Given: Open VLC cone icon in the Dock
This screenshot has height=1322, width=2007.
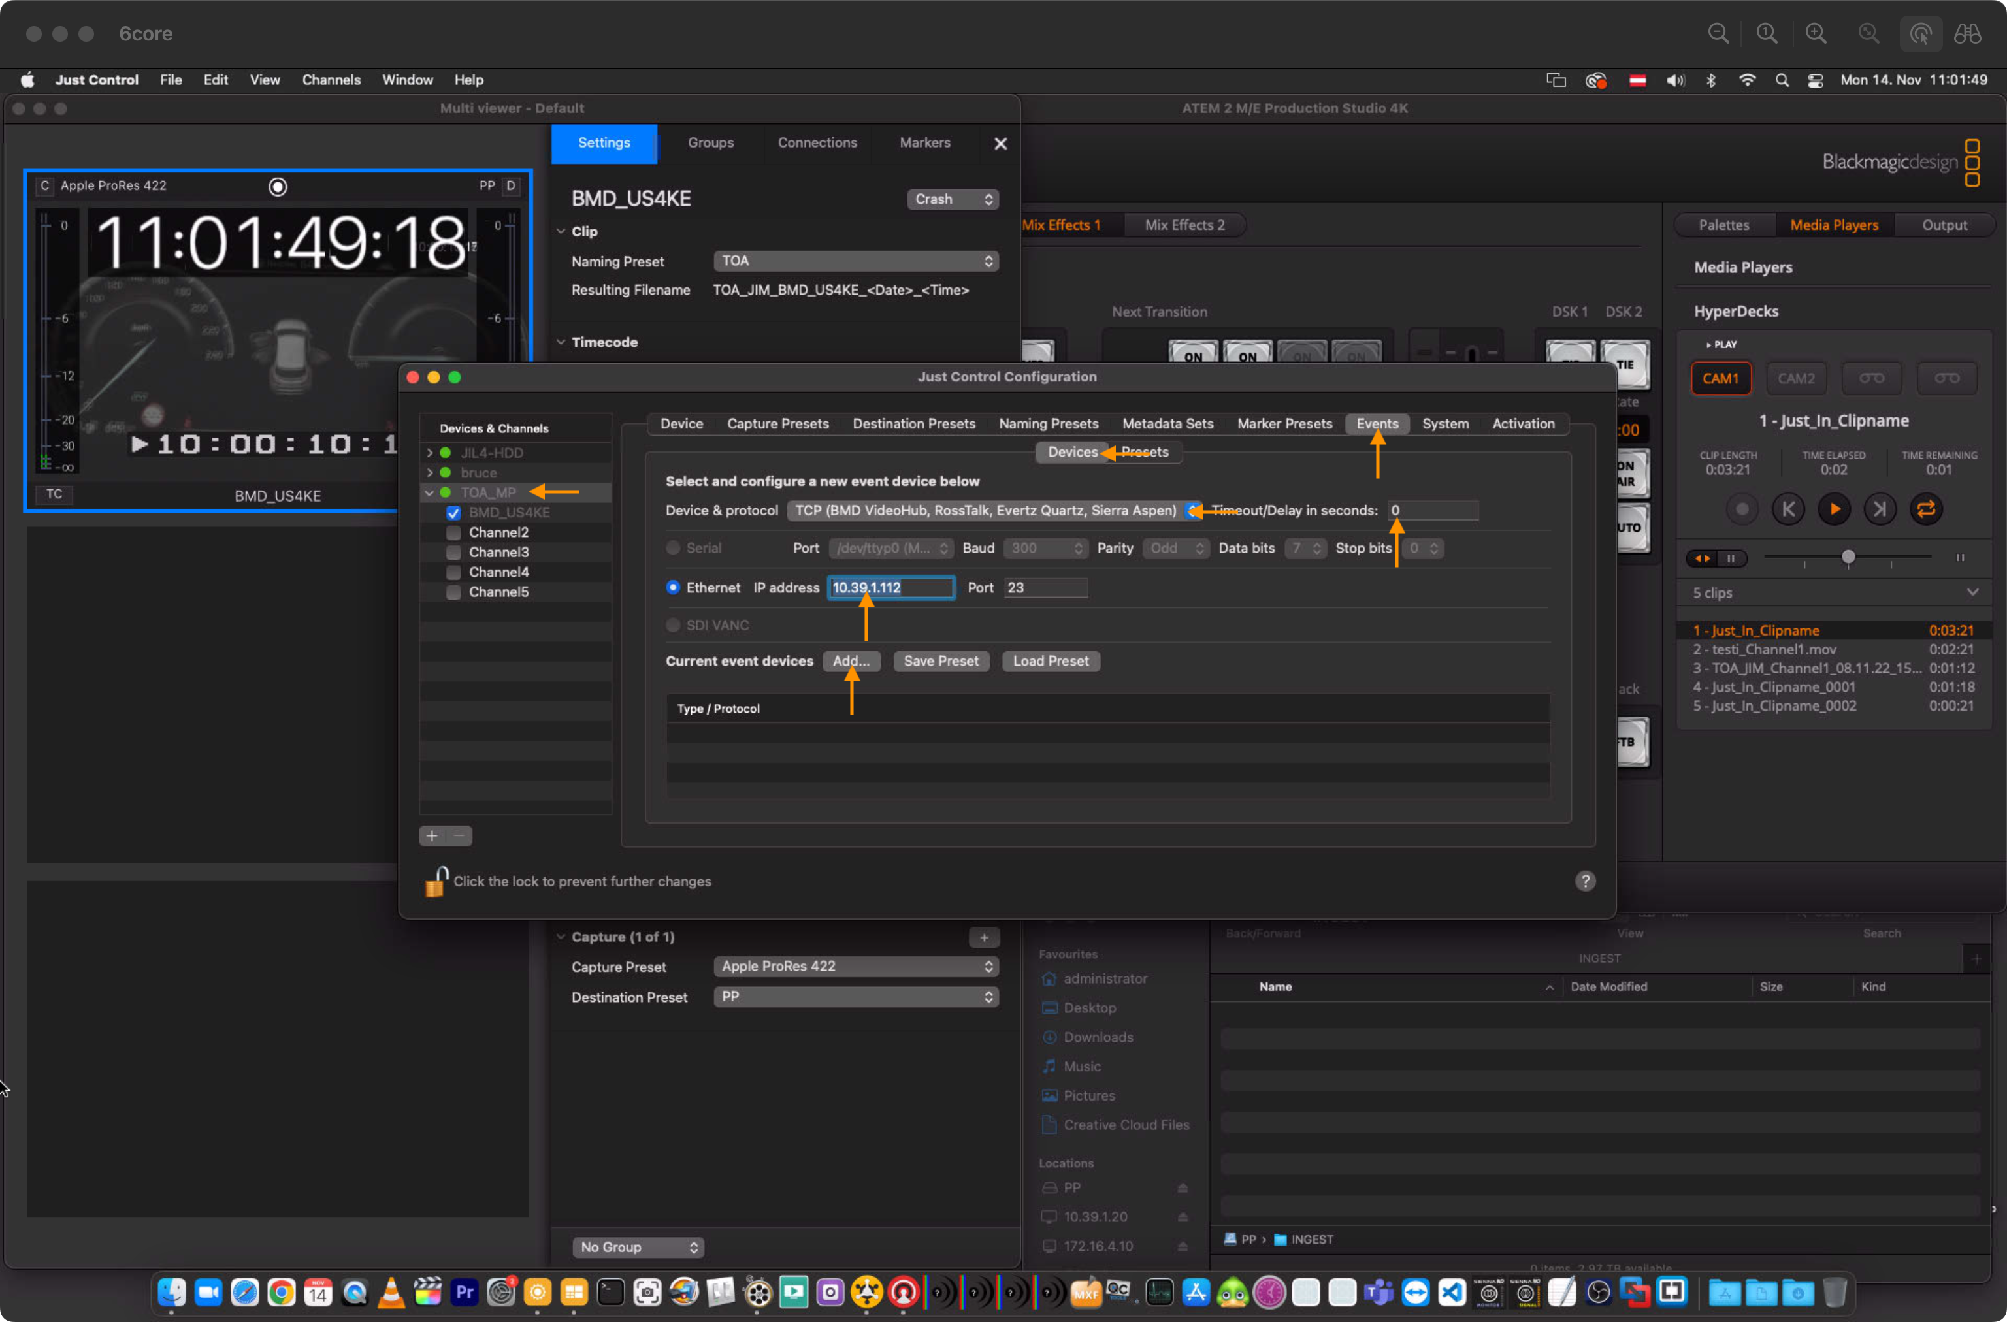Looking at the screenshot, I should pyautogui.click(x=391, y=1292).
